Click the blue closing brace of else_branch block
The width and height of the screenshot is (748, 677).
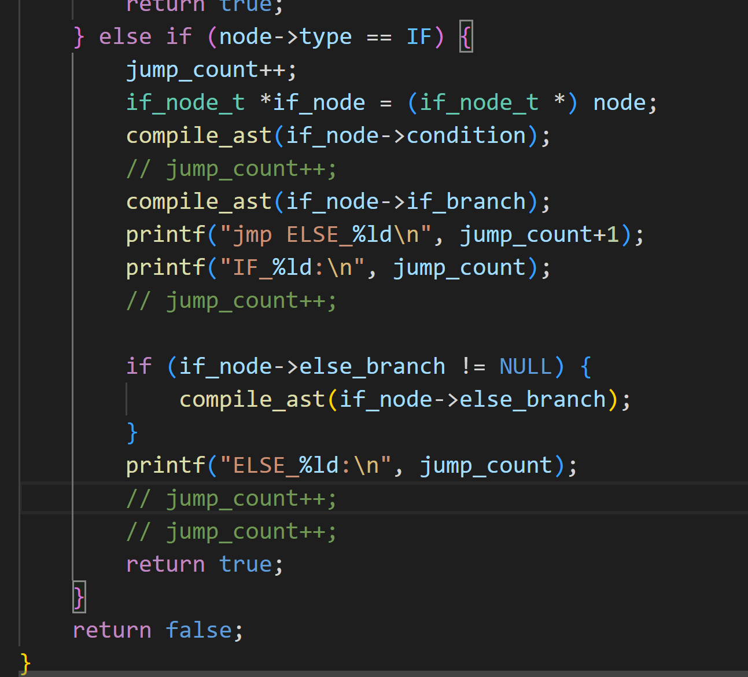pos(132,433)
